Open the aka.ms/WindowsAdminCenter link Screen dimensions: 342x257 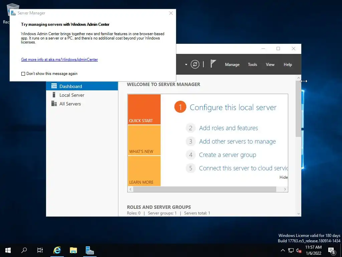[x=59, y=60]
